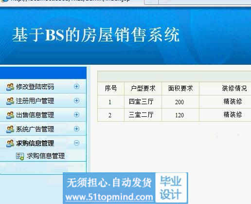Screen dimensions: 251x204
Task: Click the 四室三厅 cell in row 1
Action: pos(141,102)
